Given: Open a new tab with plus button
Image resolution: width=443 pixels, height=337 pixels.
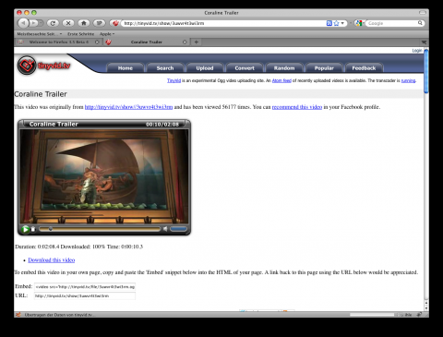Looking at the screenshot, I should pos(197,42).
